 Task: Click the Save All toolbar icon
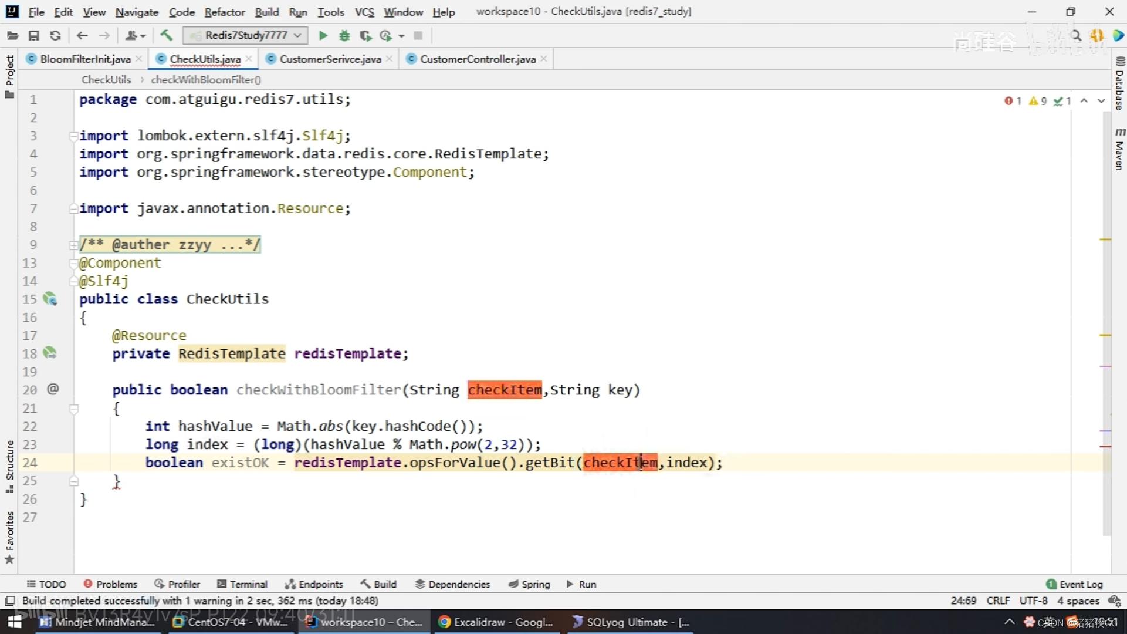pyautogui.click(x=33, y=36)
